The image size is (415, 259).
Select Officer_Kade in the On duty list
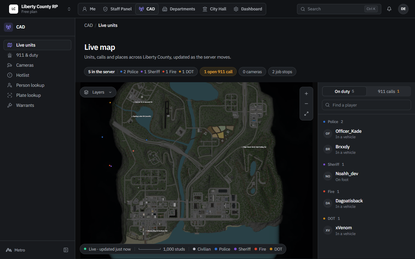click(366, 134)
